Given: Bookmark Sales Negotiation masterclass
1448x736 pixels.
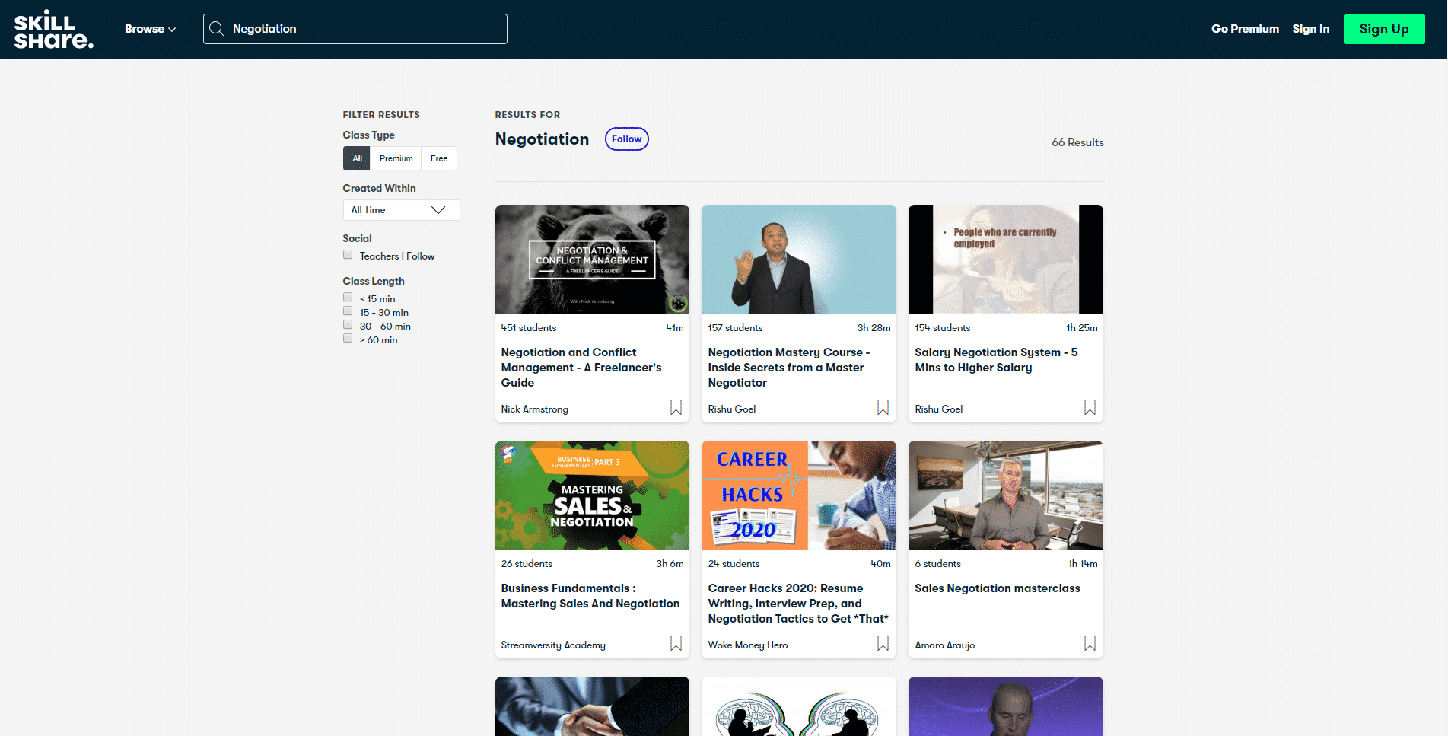Looking at the screenshot, I should point(1090,644).
